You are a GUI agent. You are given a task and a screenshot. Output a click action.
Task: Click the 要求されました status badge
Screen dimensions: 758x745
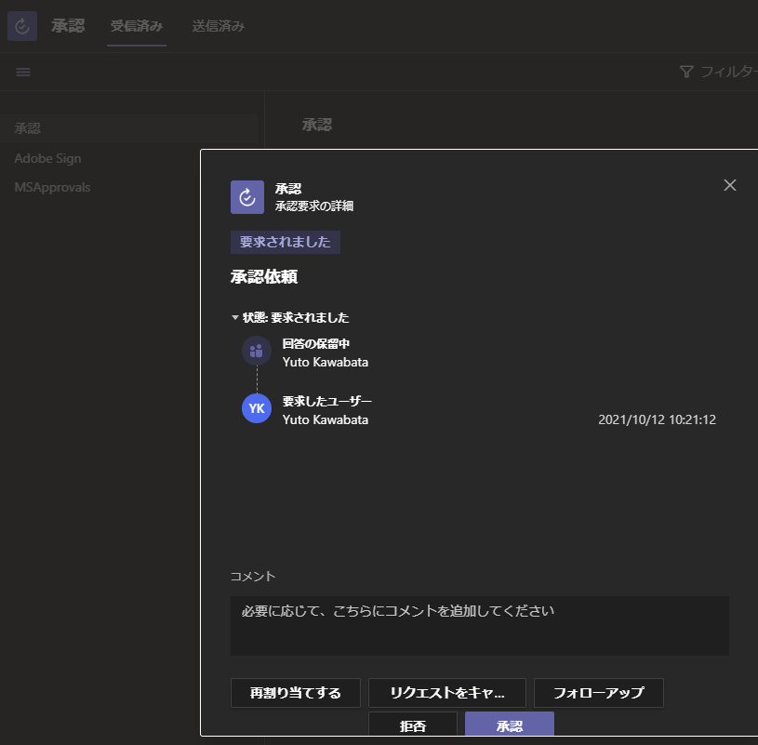coord(285,242)
